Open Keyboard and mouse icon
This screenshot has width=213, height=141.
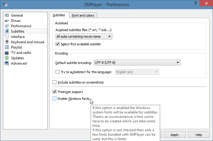(7, 42)
